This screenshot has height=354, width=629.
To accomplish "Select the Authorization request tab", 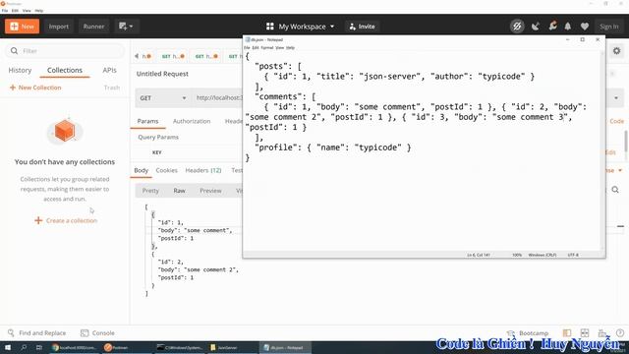I will click(x=192, y=121).
